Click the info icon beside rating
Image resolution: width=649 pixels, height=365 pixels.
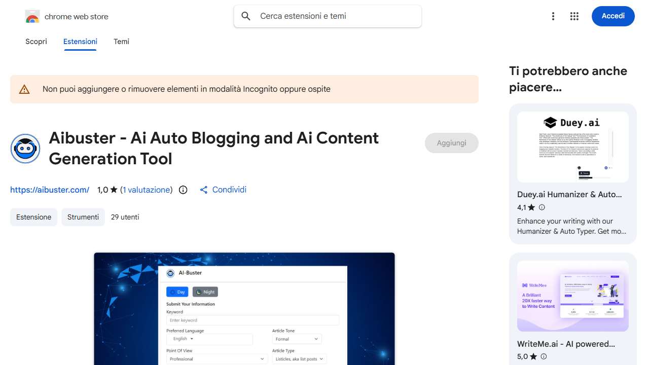183,190
